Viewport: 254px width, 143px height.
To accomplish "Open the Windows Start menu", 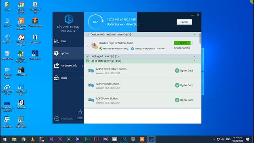I will click(5, 139).
